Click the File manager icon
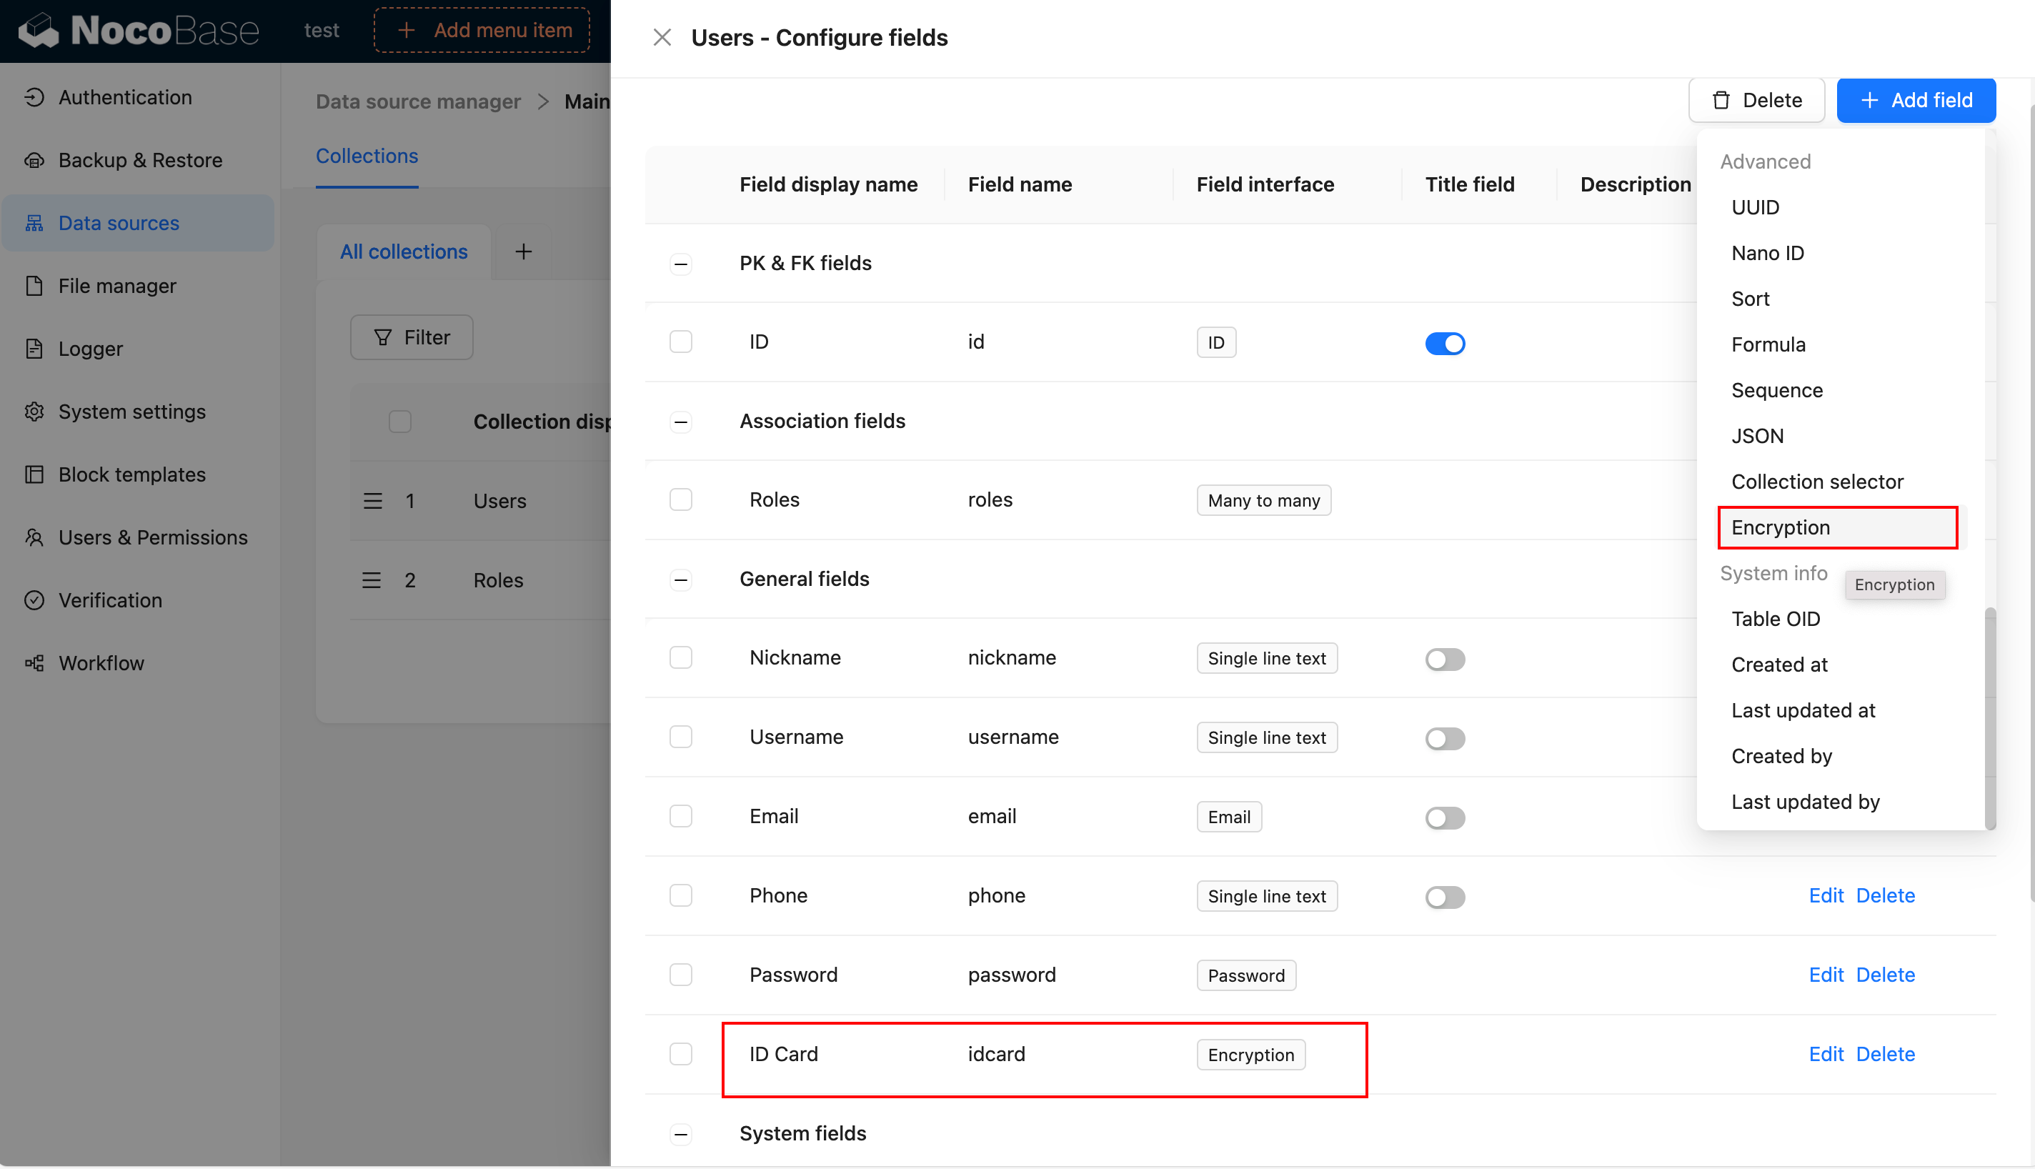The width and height of the screenshot is (2035, 1169). click(34, 286)
